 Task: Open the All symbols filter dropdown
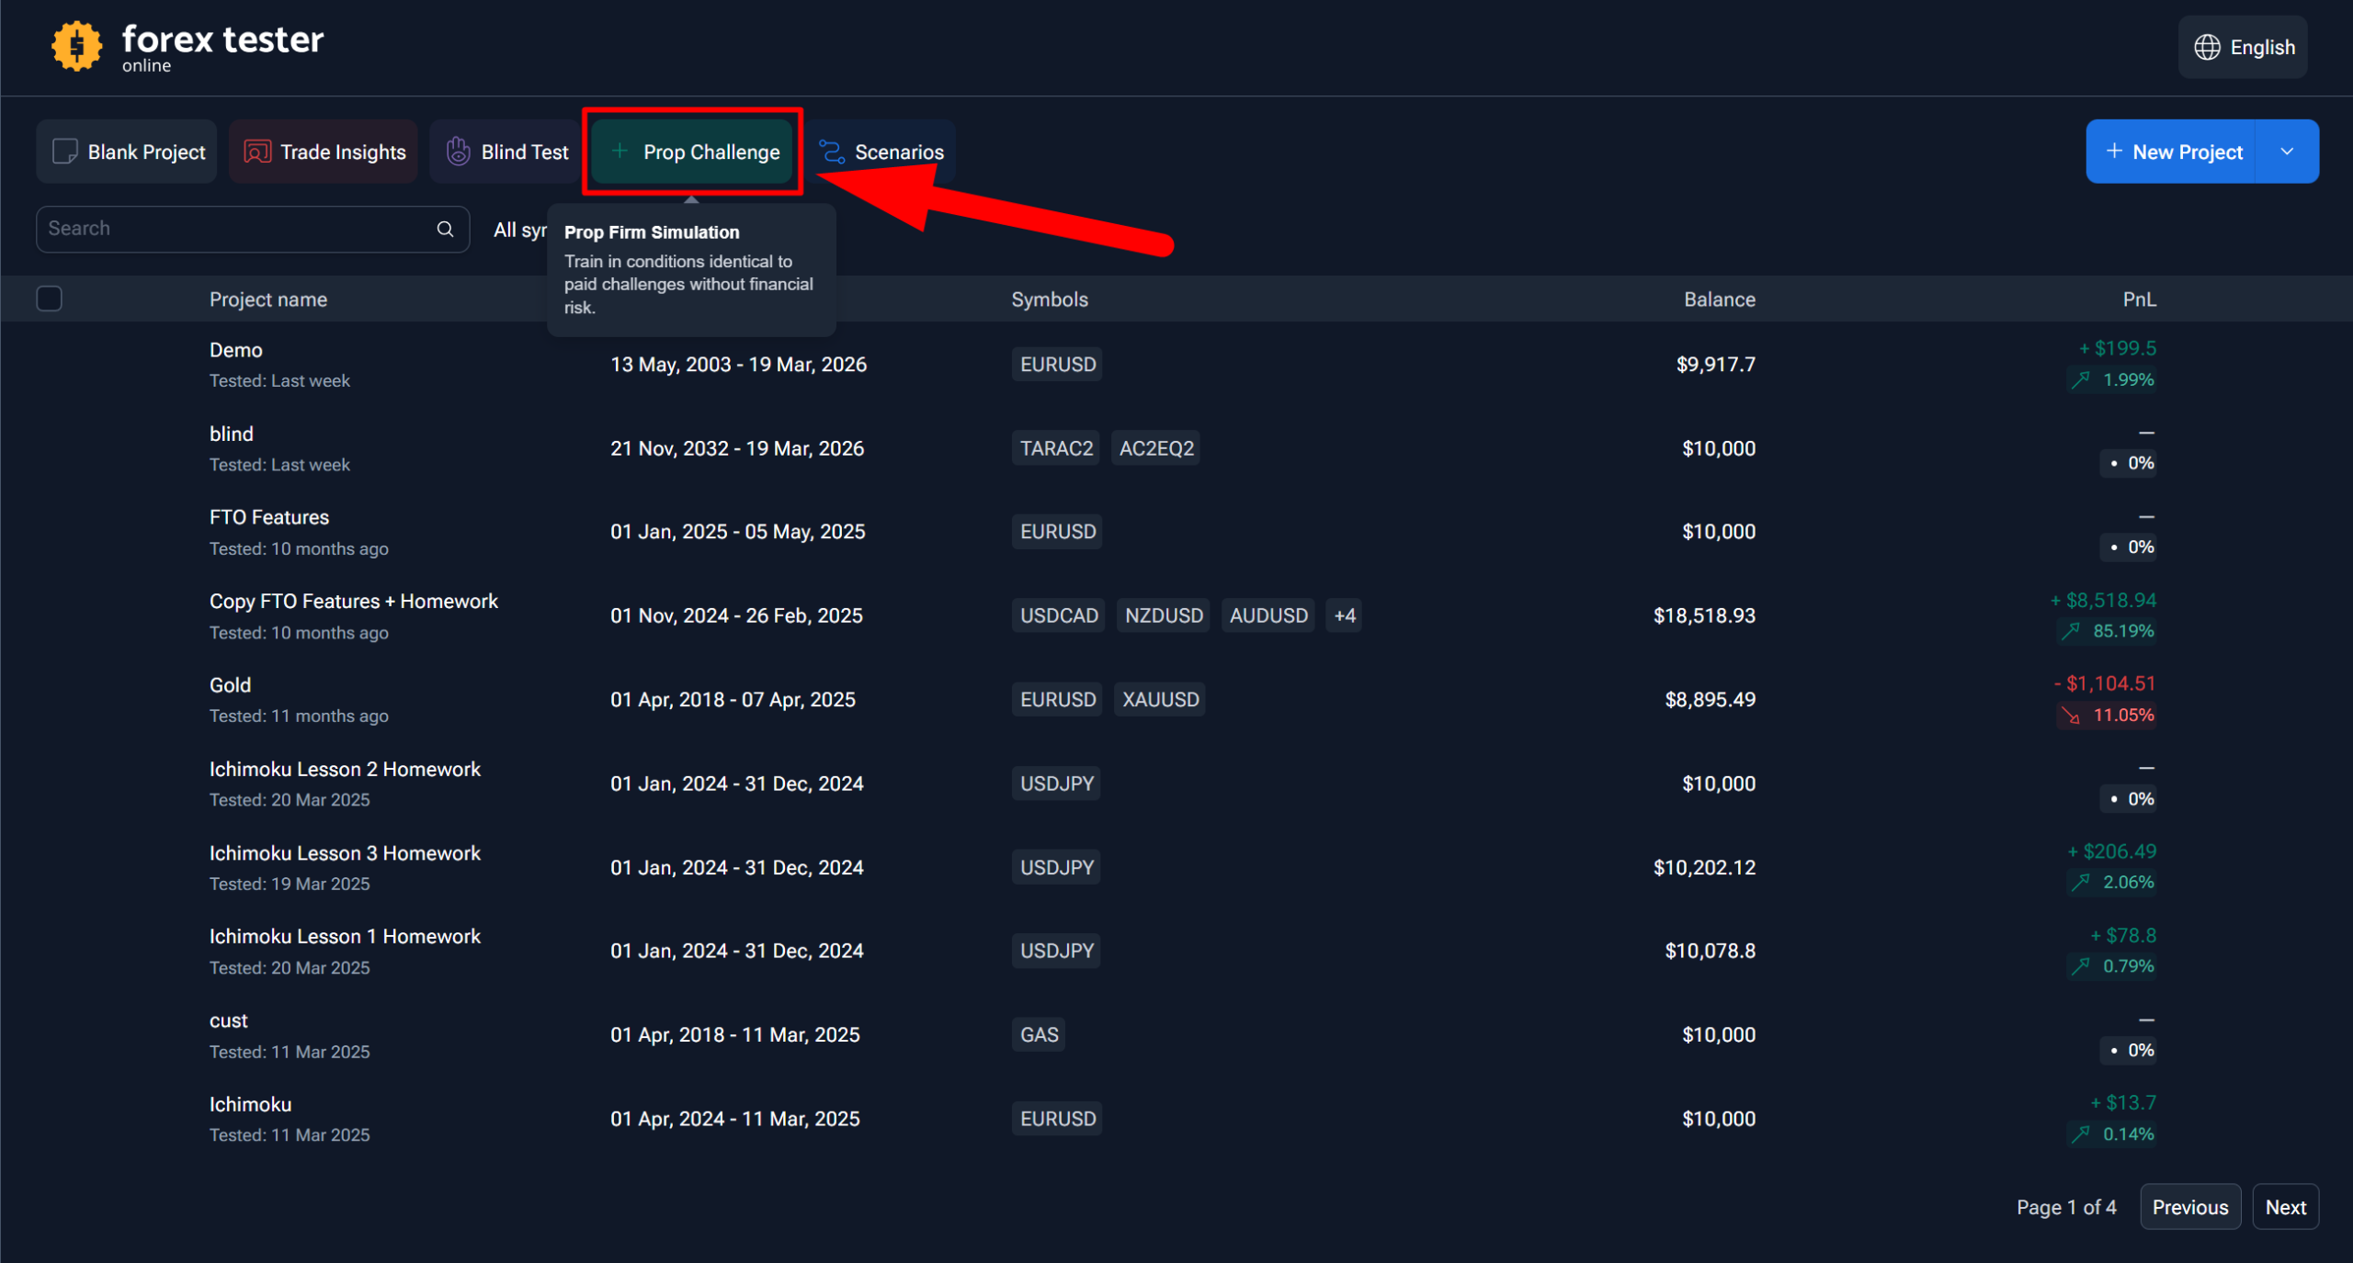520,230
